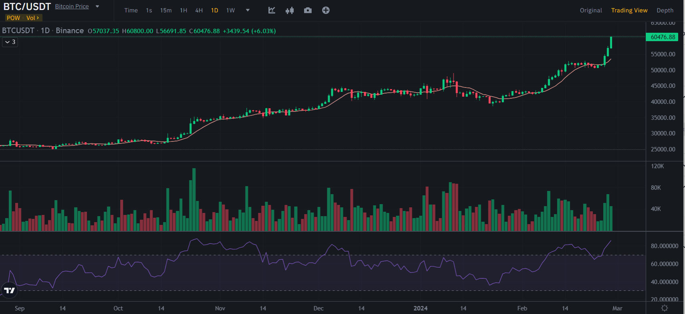Select the Time line chart option
The width and height of the screenshot is (685, 314).
131,10
